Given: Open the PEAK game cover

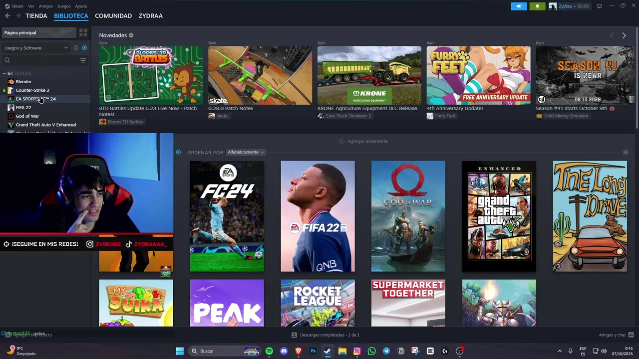Looking at the screenshot, I should pyautogui.click(x=227, y=303).
